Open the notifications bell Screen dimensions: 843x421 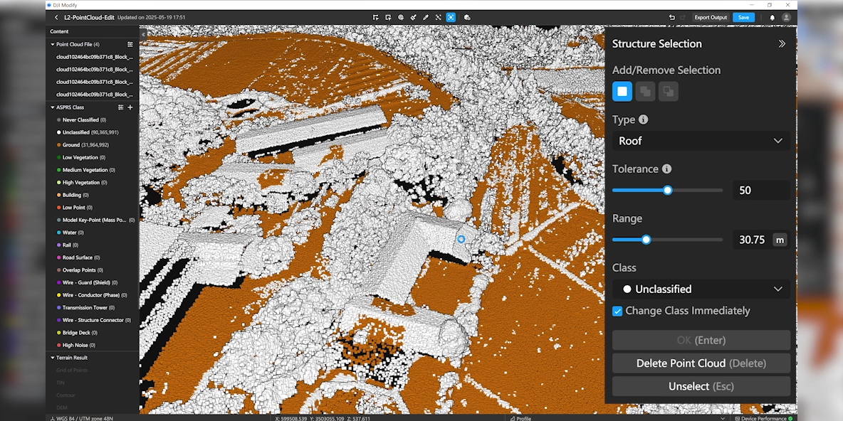coord(772,17)
